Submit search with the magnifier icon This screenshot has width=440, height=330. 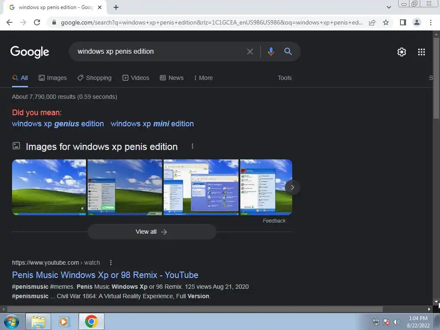coord(288,52)
